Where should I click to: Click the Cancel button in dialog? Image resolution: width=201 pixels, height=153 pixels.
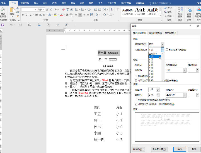[194, 149]
